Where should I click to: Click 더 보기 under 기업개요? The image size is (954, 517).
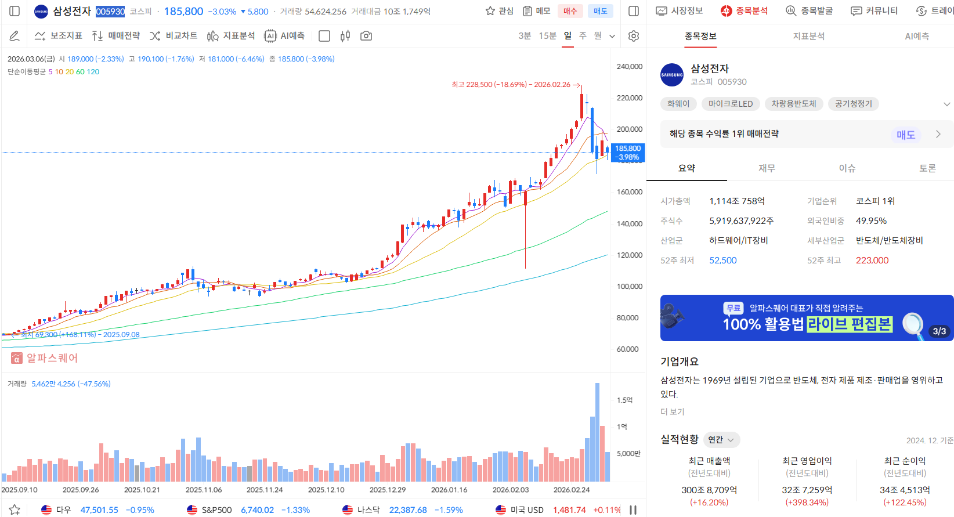point(673,411)
